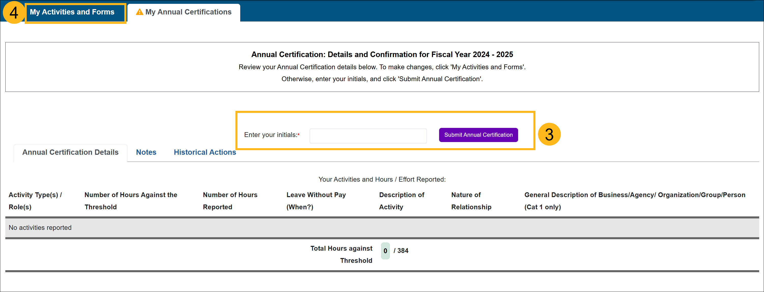Image resolution: width=764 pixels, height=292 pixels.
Task: Click the Number of Hours Against the Threshold header
Action: (x=130, y=201)
